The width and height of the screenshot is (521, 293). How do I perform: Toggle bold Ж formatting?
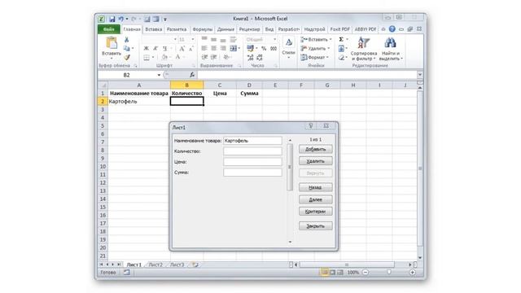tap(147, 49)
